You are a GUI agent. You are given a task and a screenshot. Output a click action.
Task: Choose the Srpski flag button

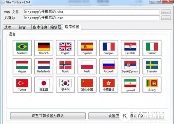tap(130, 66)
